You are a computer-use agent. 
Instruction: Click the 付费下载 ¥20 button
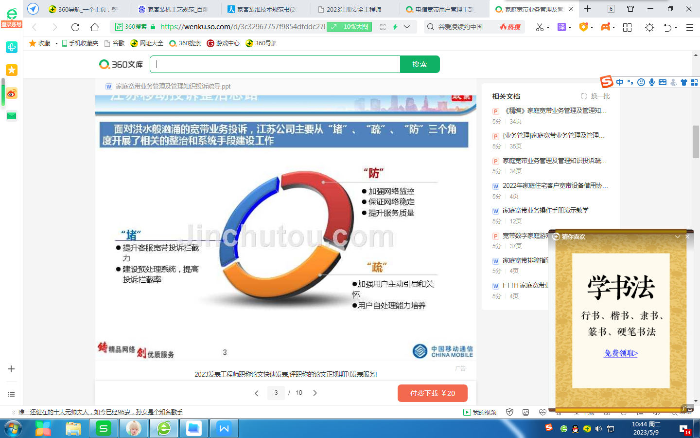coord(433,393)
